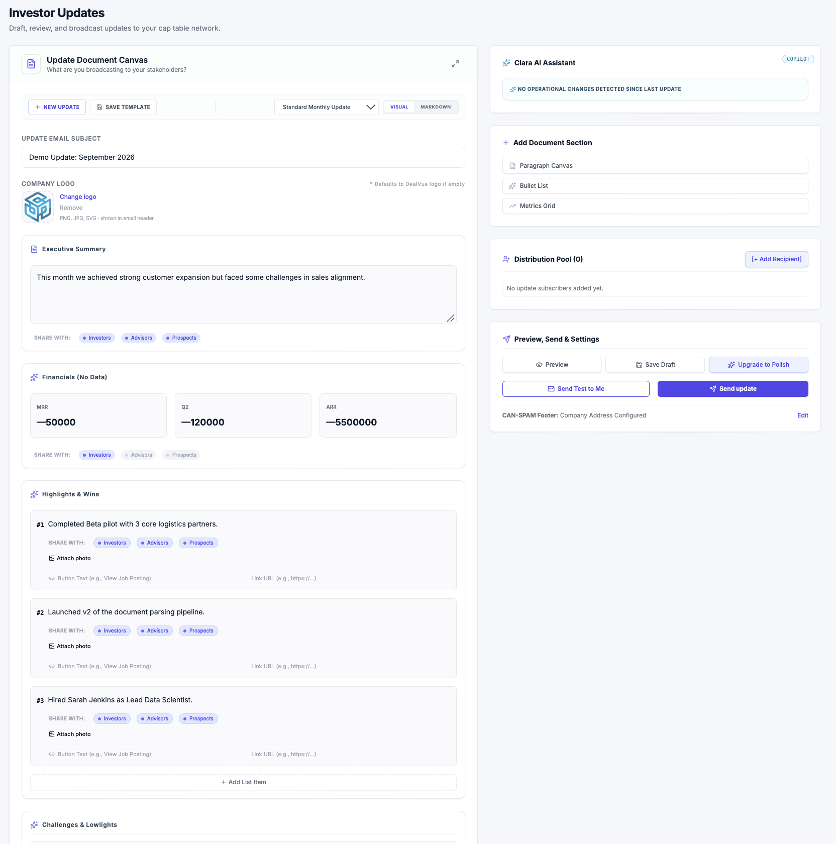Click Upgrade to Polish
The width and height of the screenshot is (836, 844).
759,365
